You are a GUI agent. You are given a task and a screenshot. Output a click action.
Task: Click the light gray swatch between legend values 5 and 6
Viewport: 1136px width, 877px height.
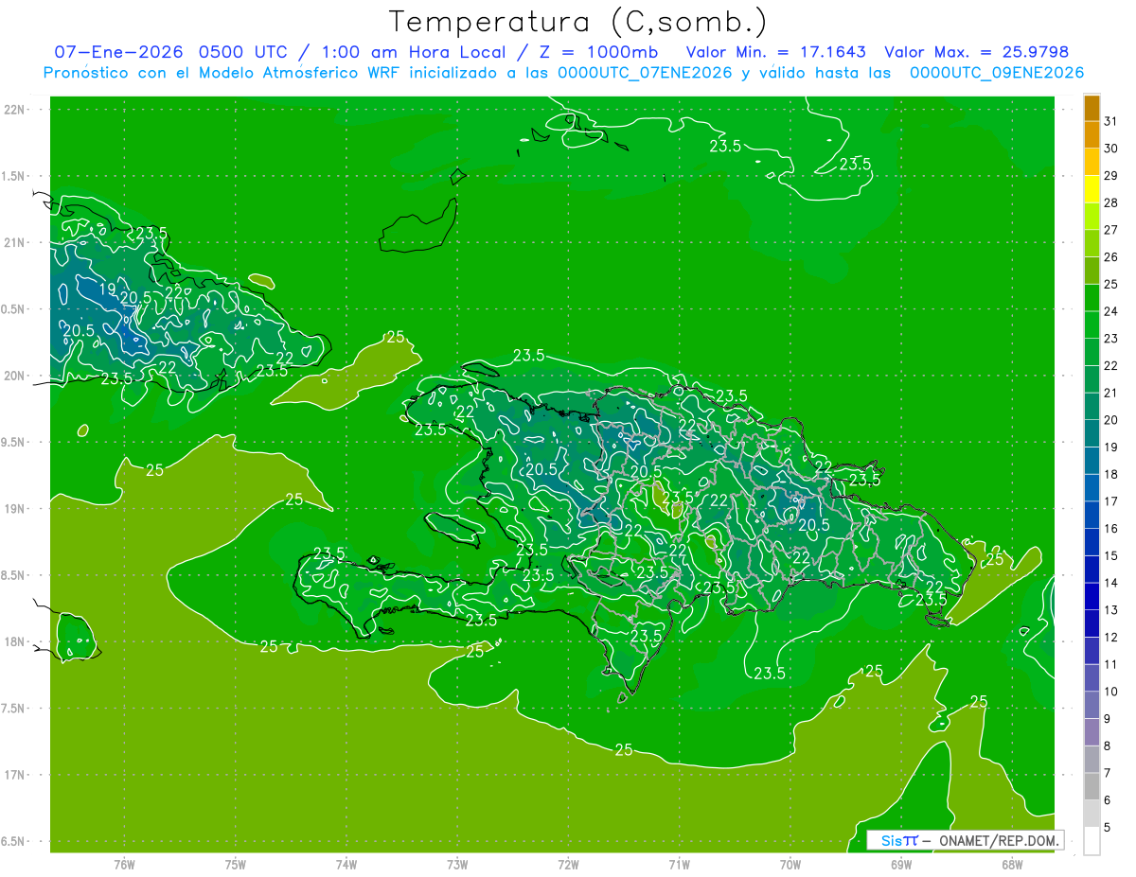[1092, 814]
